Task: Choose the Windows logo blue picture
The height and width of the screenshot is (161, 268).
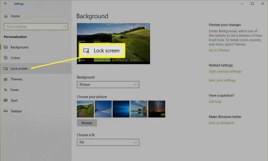Action: 121,109
